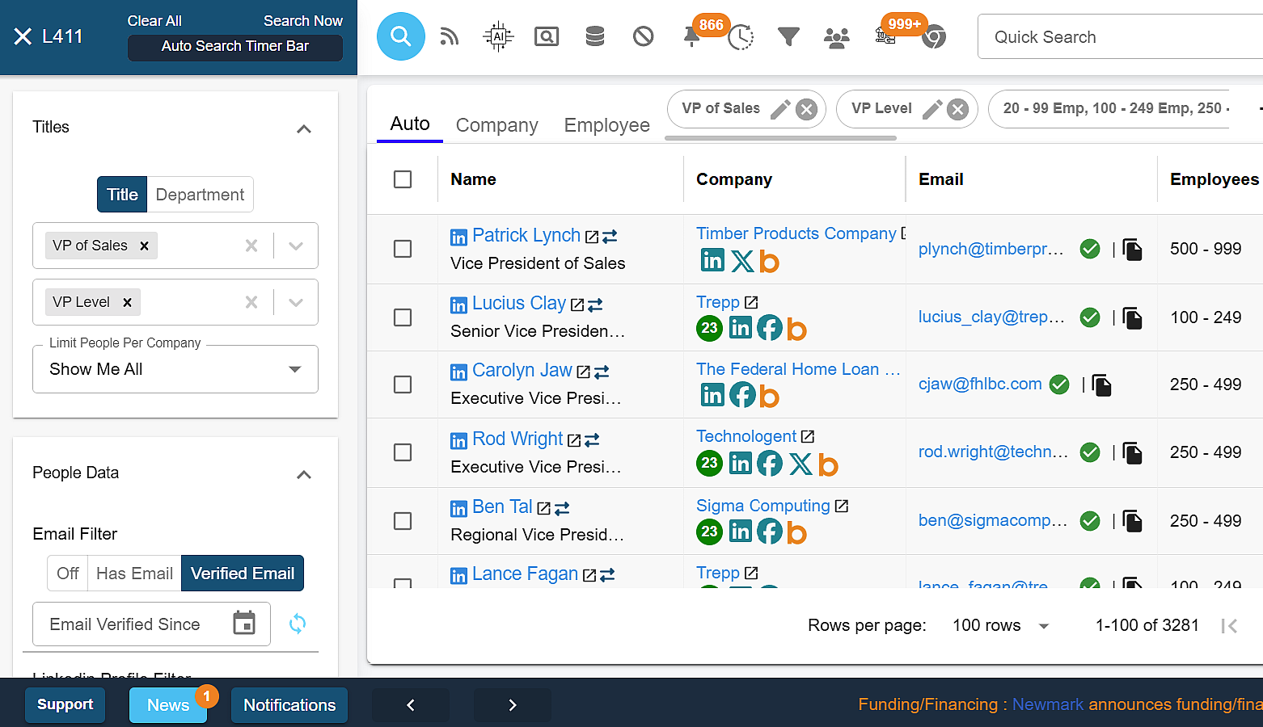
Task: Switch to the Employee tab
Action: [x=607, y=125]
